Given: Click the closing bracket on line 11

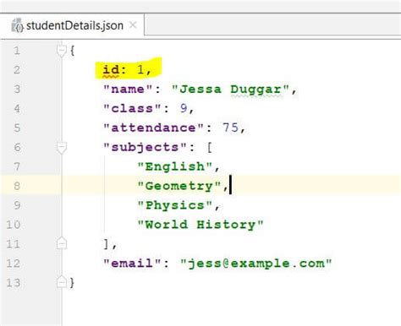Looking at the screenshot, I should (106, 243).
